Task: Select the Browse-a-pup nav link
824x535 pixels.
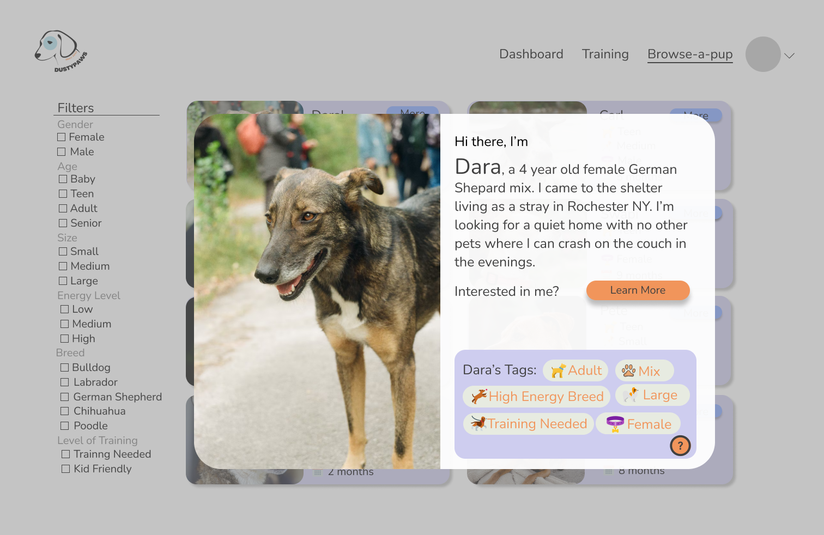Action: pos(690,54)
